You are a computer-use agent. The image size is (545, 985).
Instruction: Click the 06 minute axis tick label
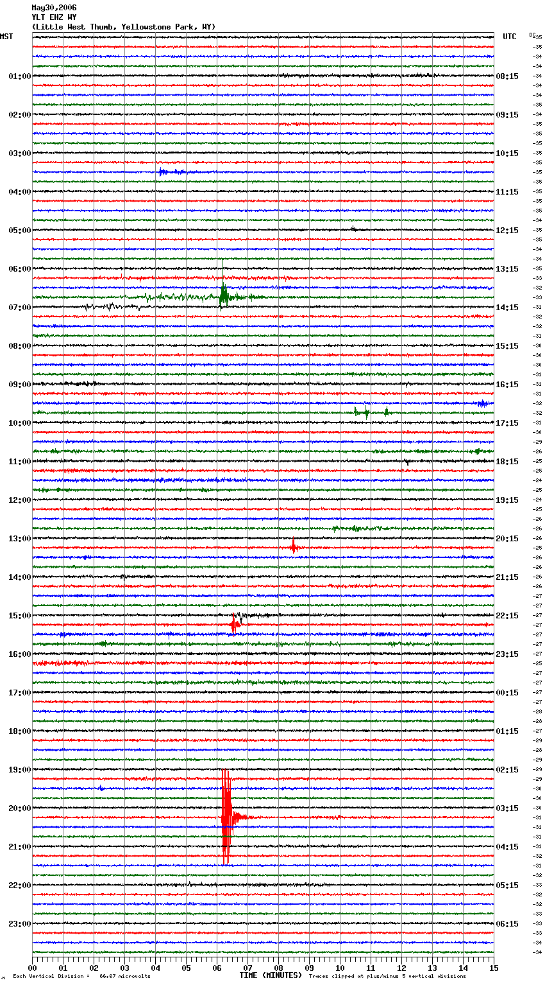coord(217,968)
